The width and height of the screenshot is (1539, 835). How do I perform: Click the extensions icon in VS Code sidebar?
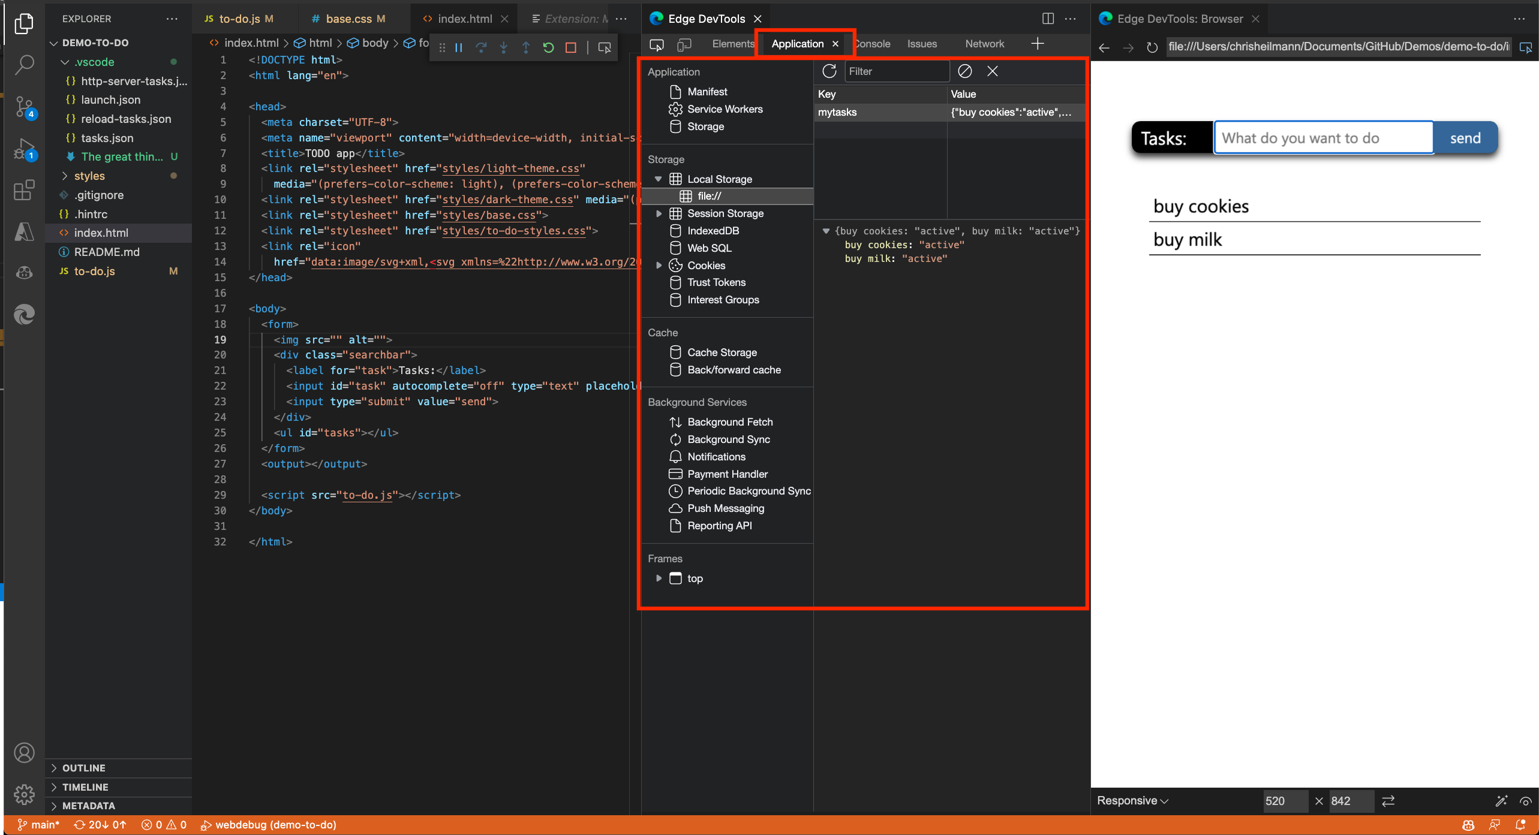pyautogui.click(x=23, y=190)
